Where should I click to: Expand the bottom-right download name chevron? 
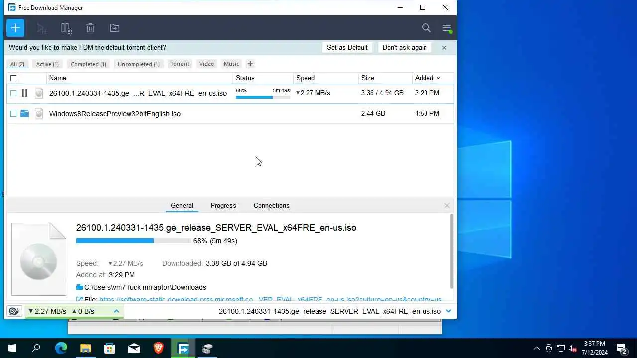448,311
